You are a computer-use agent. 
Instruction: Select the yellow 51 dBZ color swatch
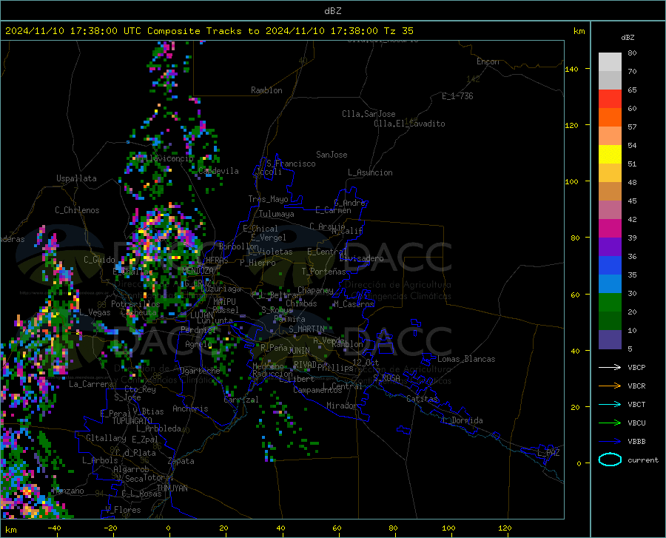(x=610, y=155)
